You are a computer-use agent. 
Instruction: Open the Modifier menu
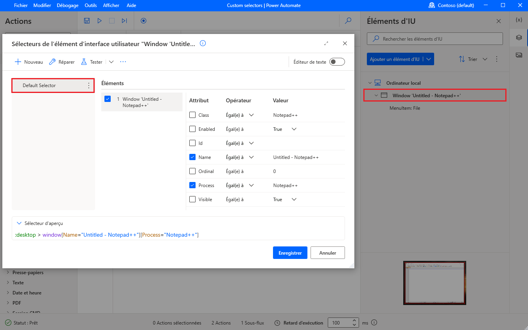(42, 5)
